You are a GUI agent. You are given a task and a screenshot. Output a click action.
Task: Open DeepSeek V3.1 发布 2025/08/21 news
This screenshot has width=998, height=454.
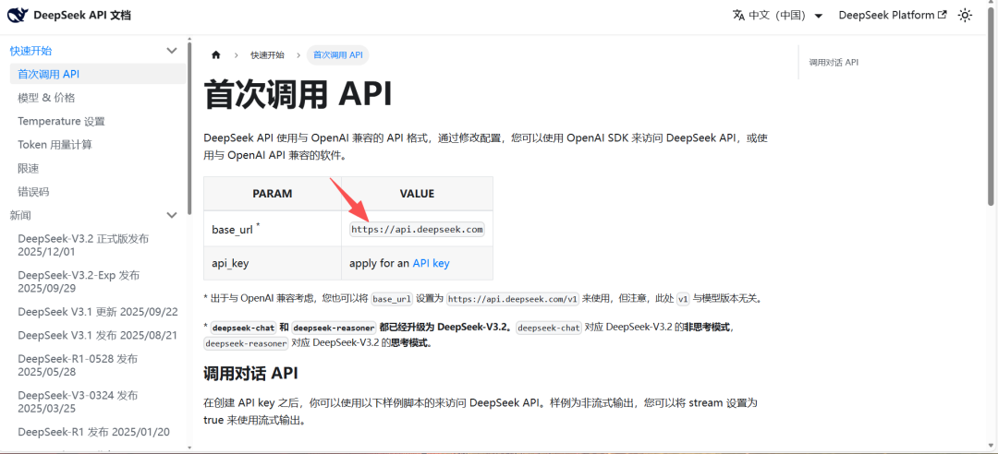[x=97, y=335]
